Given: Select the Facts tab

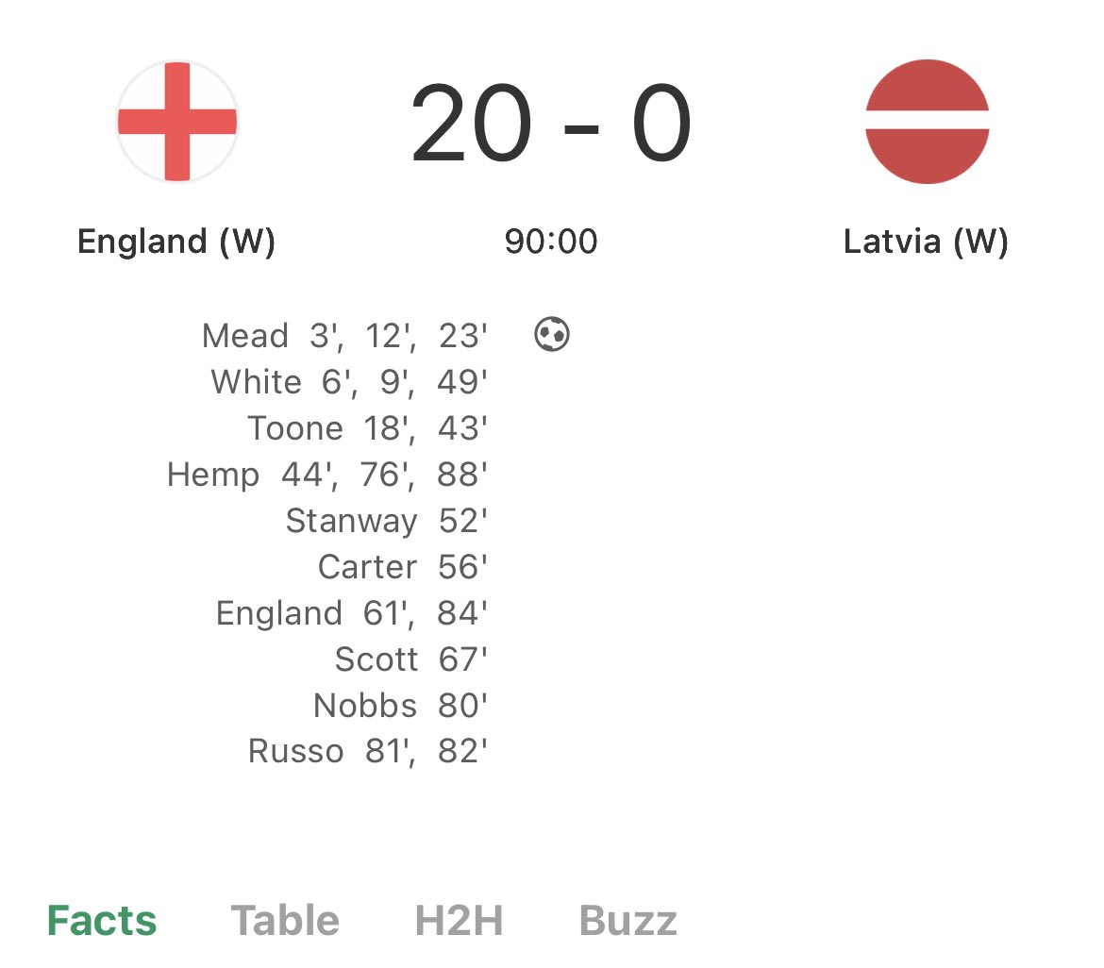Looking at the screenshot, I should (102, 921).
